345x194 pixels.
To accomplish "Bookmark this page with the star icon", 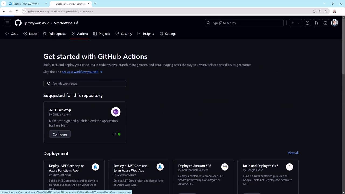I will [x=326, y=11].
